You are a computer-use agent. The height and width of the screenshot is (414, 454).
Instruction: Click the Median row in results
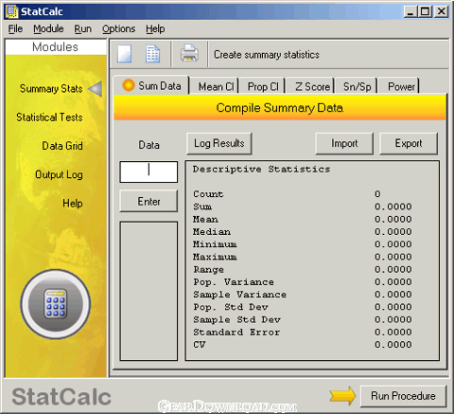[x=303, y=232]
